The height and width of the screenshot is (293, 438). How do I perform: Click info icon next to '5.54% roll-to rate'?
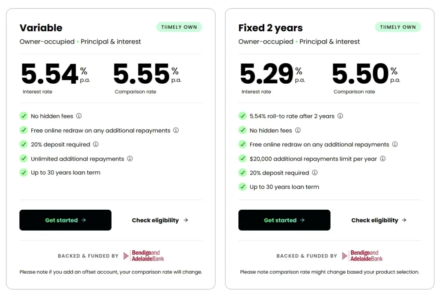tap(340, 116)
